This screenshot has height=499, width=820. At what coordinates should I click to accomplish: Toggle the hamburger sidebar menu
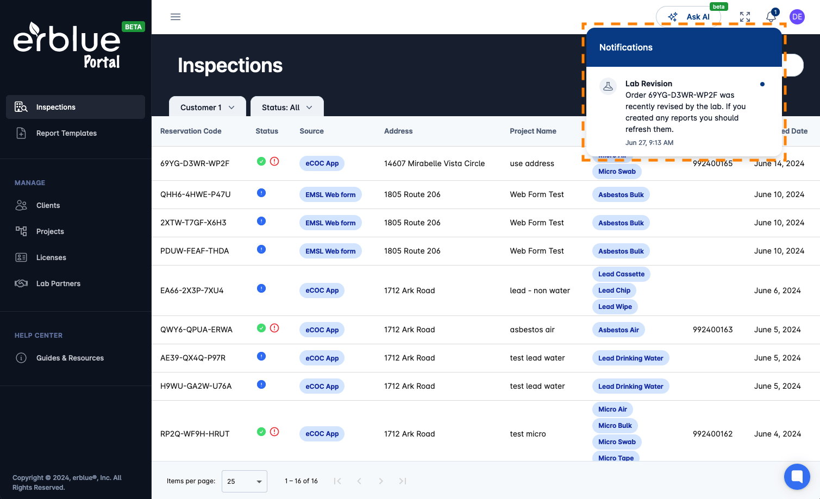(176, 17)
